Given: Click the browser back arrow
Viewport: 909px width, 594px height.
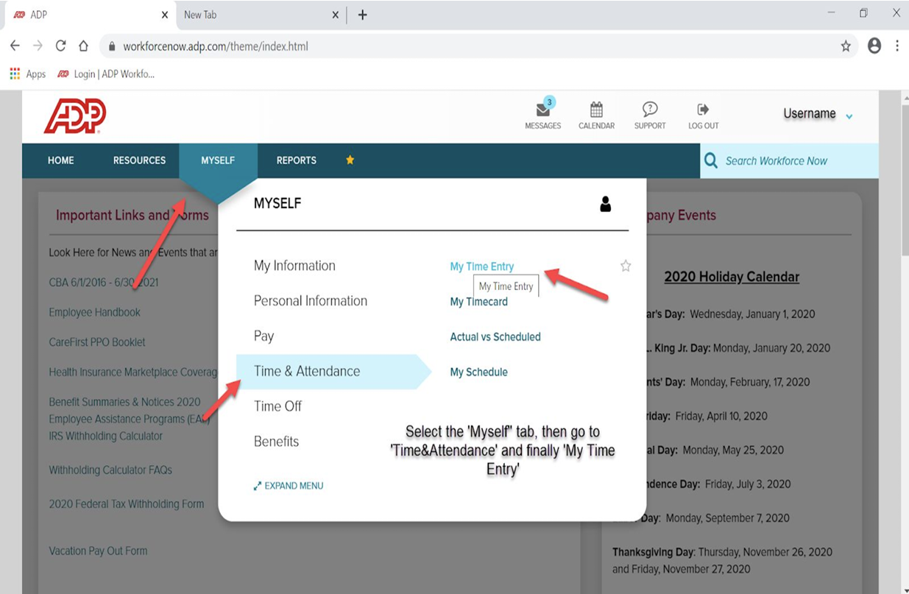Looking at the screenshot, I should 15,46.
